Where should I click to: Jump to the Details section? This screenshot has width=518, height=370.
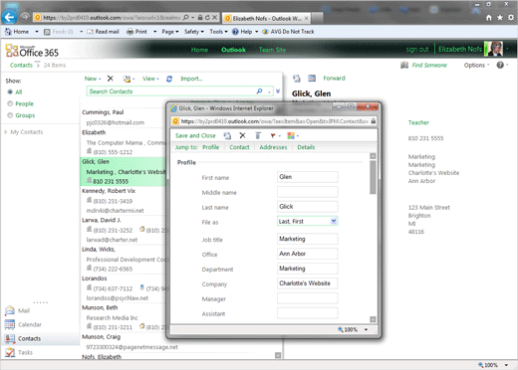[x=306, y=147]
